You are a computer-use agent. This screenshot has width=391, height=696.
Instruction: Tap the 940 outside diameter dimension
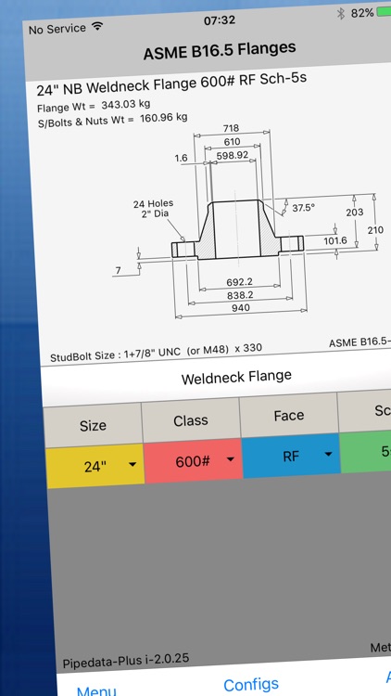(x=241, y=307)
